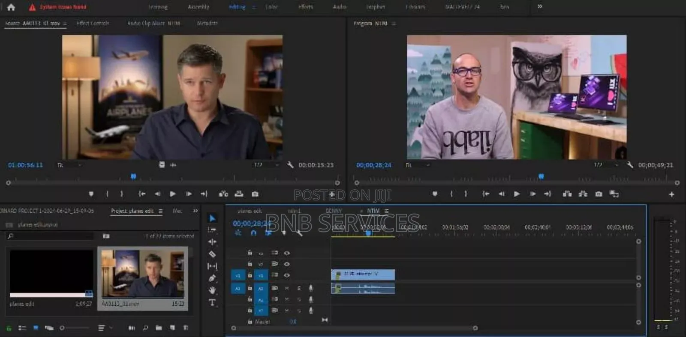Open Program monitor button editor plus
The image size is (686, 337).
pos(671,194)
